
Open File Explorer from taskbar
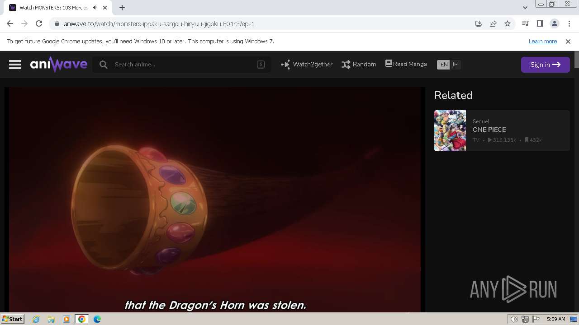[x=51, y=319]
